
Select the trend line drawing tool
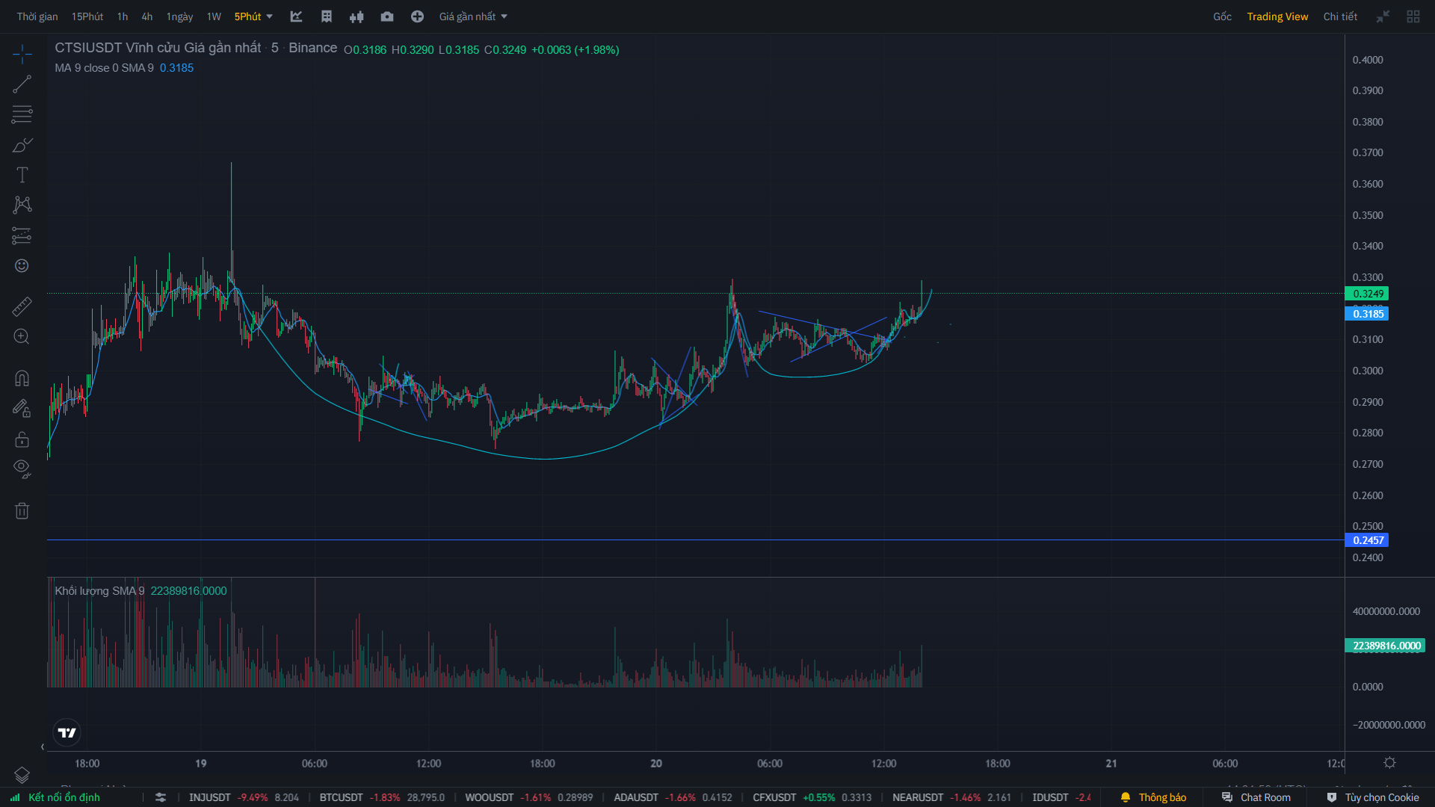(22, 84)
